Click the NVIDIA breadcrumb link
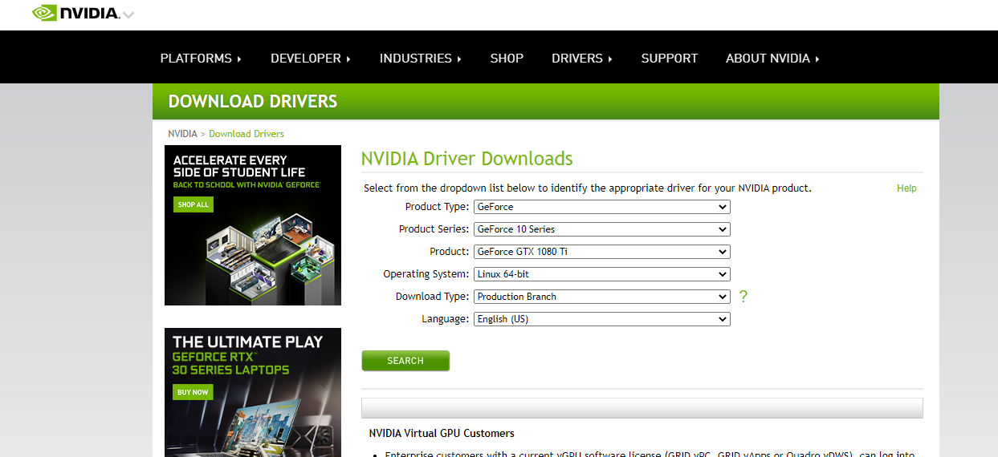Image resolution: width=998 pixels, height=457 pixels. [x=182, y=134]
